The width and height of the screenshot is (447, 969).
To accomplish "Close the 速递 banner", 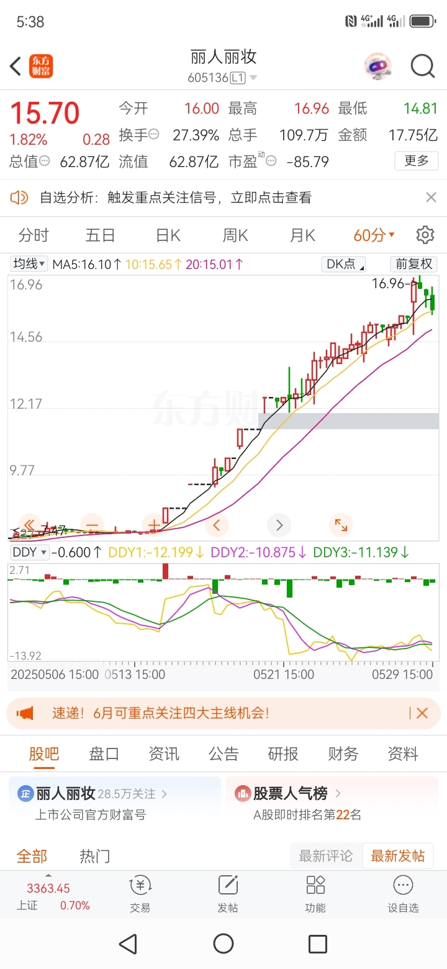I will [422, 713].
